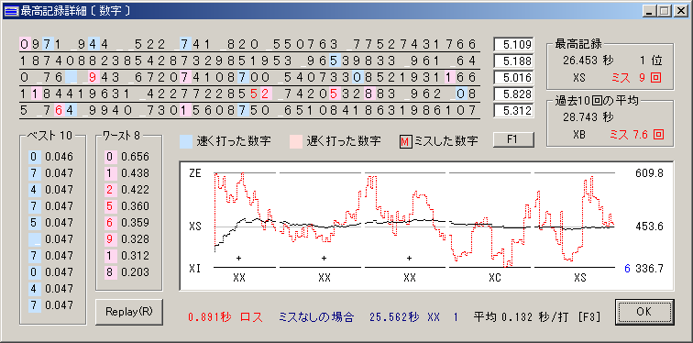Click the 1 位 rank text
Image resolution: width=693 pixels, height=343 pixels.
pyautogui.click(x=651, y=61)
